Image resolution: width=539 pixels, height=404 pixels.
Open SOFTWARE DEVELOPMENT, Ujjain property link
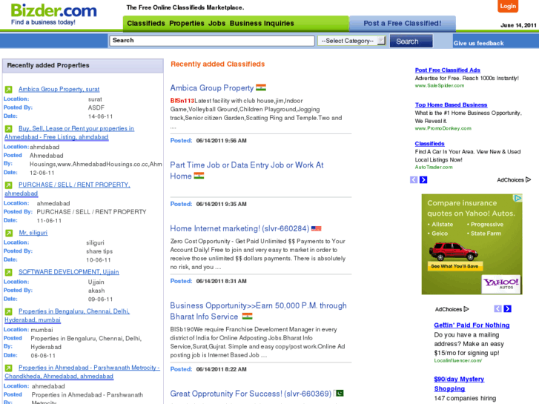click(69, 272)
